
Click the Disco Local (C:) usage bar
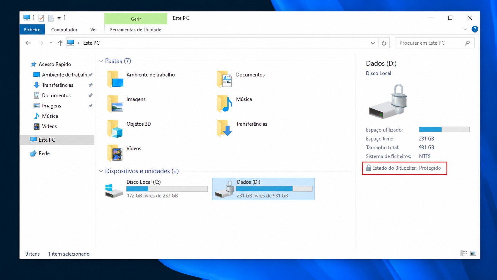pos(167,189)
